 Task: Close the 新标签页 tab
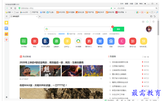(x=37, y=16)
